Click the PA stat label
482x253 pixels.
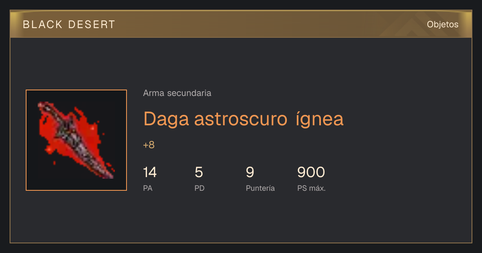click(147, 188)
